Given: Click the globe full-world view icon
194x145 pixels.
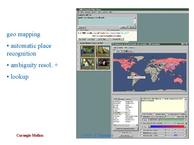Looking at the screenshot, I should (x=126, y=51).
